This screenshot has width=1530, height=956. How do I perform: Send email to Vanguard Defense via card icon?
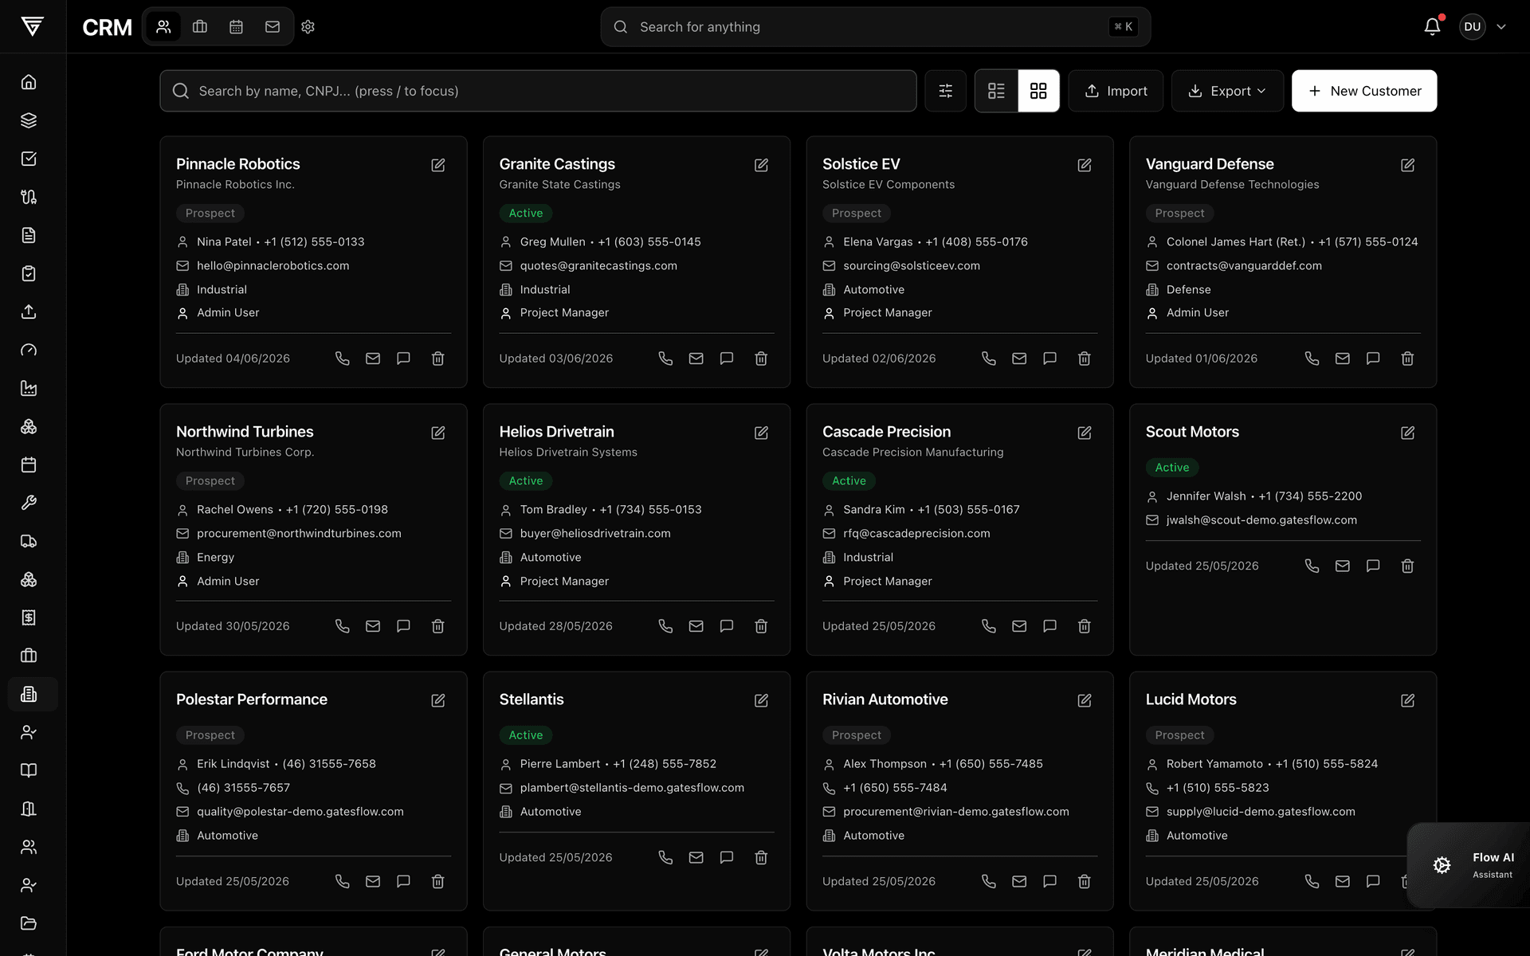click(1343, 358)
